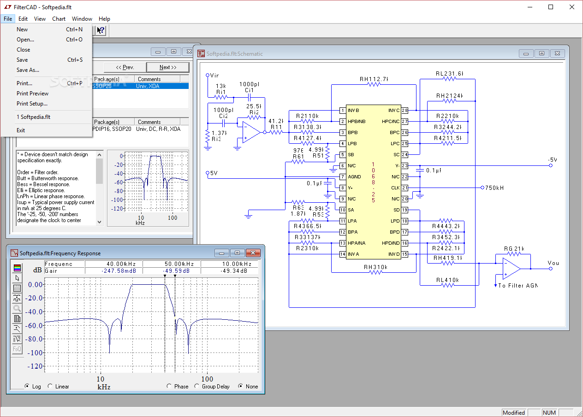Click the legend text scrollbar up arrow
This screenshot has width=583, height=417.
tap(100, 154)
